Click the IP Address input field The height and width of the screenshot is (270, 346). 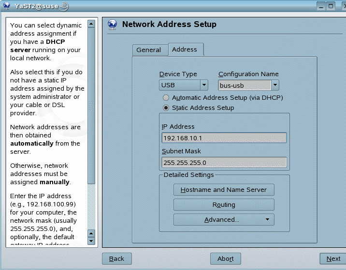coord(224,138)
